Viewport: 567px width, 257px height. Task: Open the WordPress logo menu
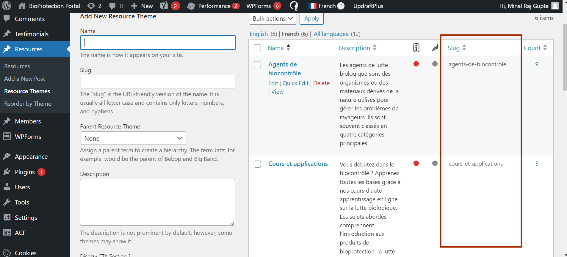pos(6,6)
